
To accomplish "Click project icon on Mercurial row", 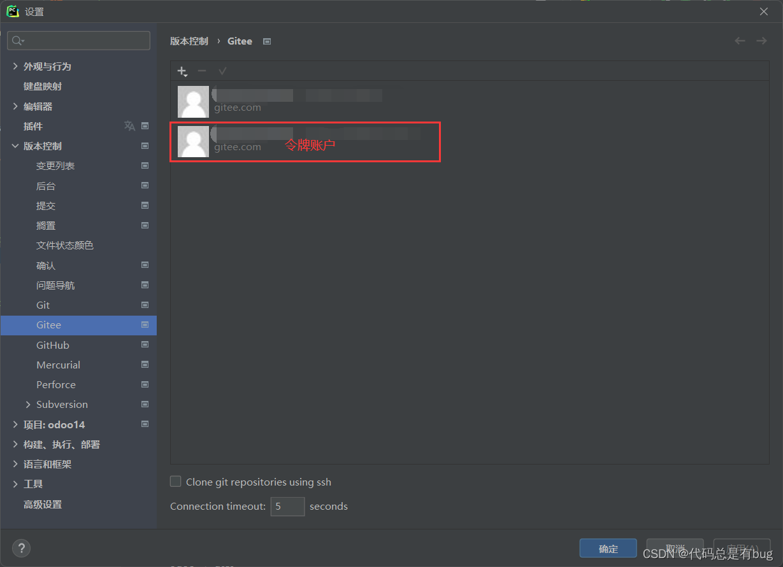I will coord(145,365).
